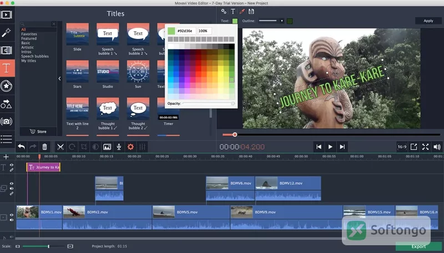Click the Delete trash can icon
Viewport: 444px width, 253px height.
point(44,146)
